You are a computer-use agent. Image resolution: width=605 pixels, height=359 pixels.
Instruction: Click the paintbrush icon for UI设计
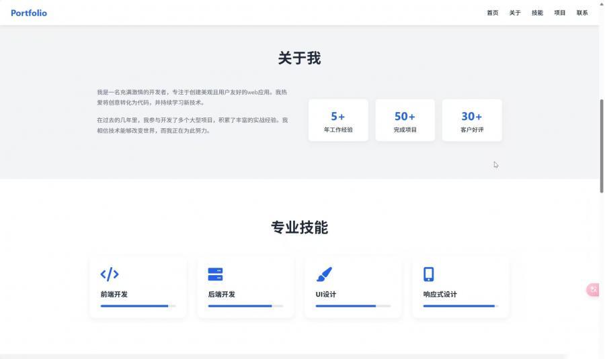(x=324, y=274)
